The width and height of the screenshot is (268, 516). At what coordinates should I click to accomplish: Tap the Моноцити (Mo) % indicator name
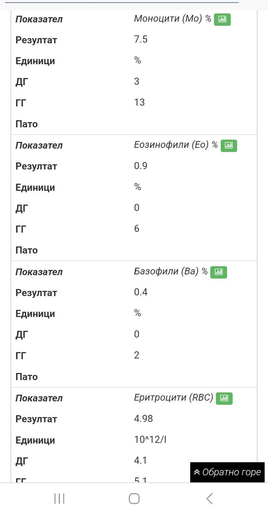click(x=172, y=19)
